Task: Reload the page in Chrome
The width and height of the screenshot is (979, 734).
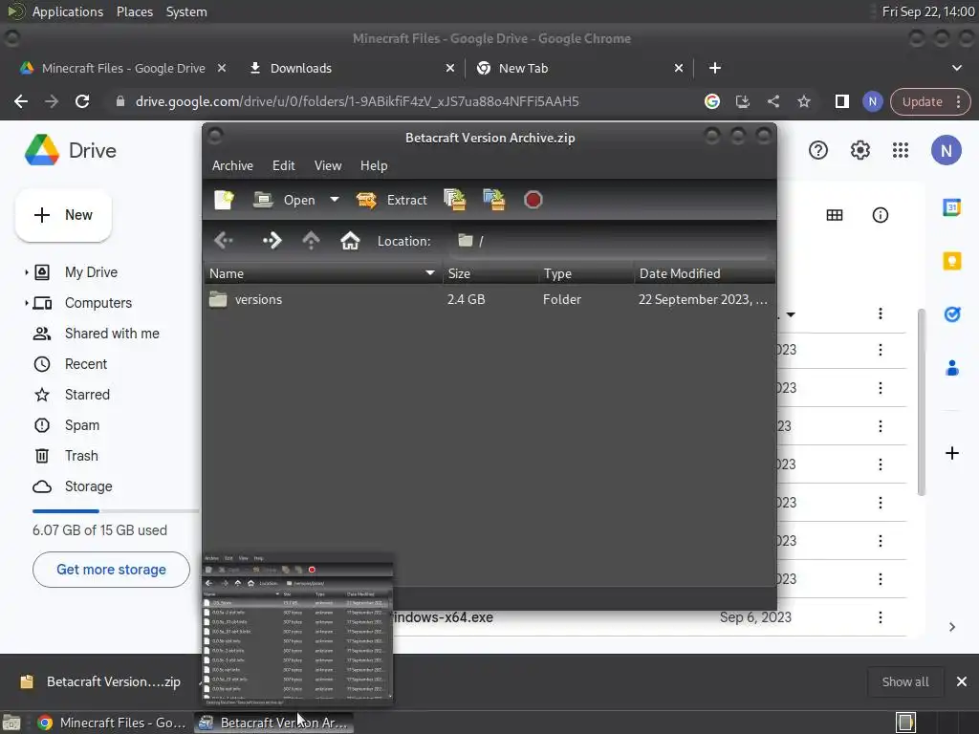Action: pyautogui.click(x=82, y=101)
